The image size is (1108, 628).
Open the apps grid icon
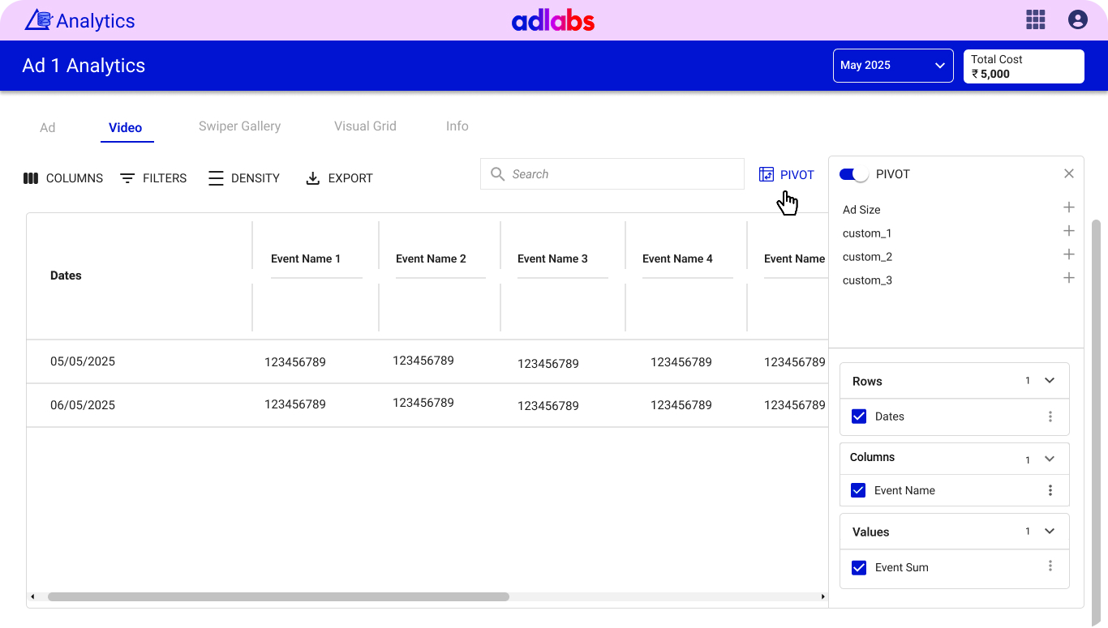pyautogui.click(x=1035, y=19)
